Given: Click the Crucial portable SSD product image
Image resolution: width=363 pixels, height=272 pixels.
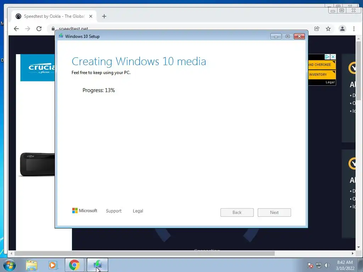Looking at the screenshot, I should coord(37,164).
